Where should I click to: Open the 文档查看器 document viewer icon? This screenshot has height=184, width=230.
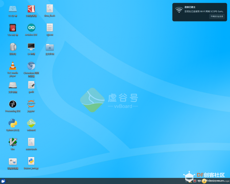point(31,9)
